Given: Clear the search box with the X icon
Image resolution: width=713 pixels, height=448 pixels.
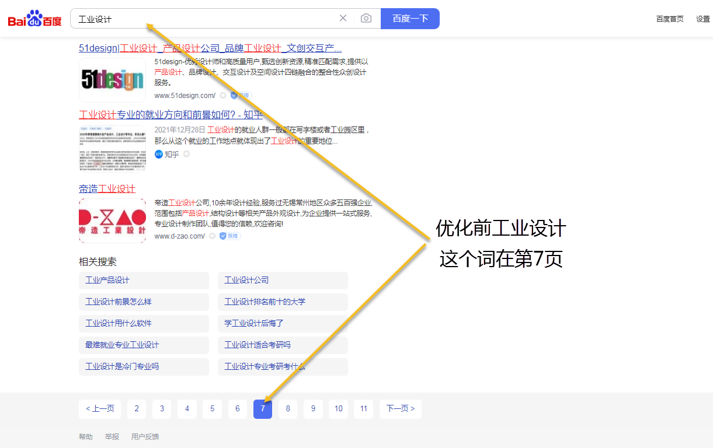Looking at the screenshot, I should (x=343, y=18).
